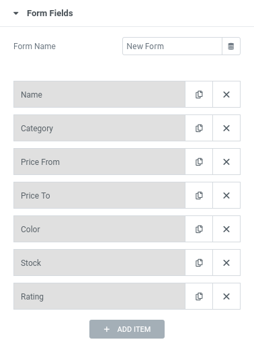Image resolution: width=254 pixels, height=348 pixels.
Task: Duplicate the Color field item
Action: 199,229
